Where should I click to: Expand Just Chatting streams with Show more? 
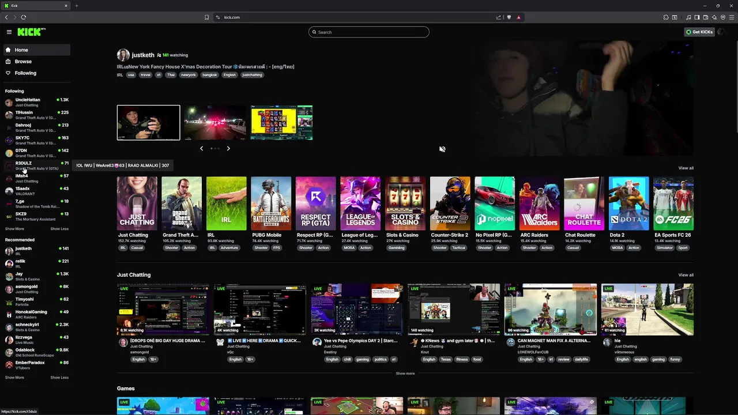click(x=405, y=373)
